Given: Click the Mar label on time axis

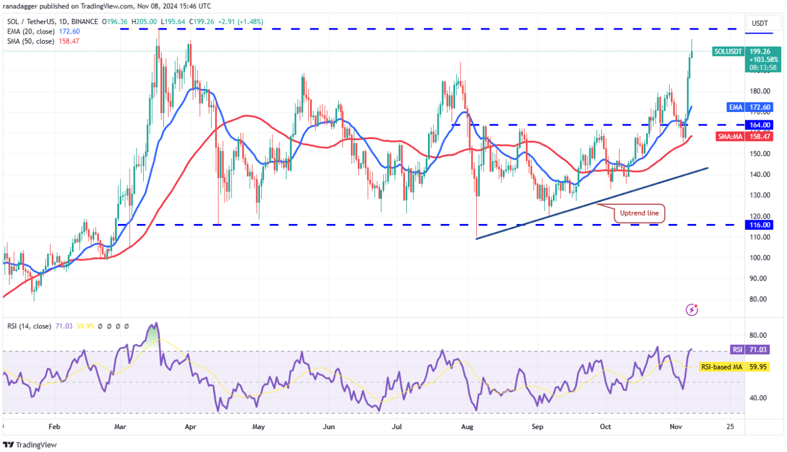Looking at the screenshot, I should click(x=120, y=426).
